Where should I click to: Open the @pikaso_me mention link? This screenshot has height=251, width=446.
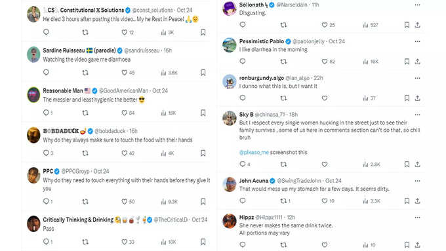[254, 152]
